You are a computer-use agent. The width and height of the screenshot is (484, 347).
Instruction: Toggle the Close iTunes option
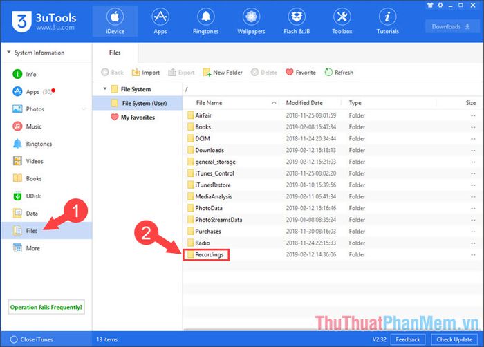32,339
